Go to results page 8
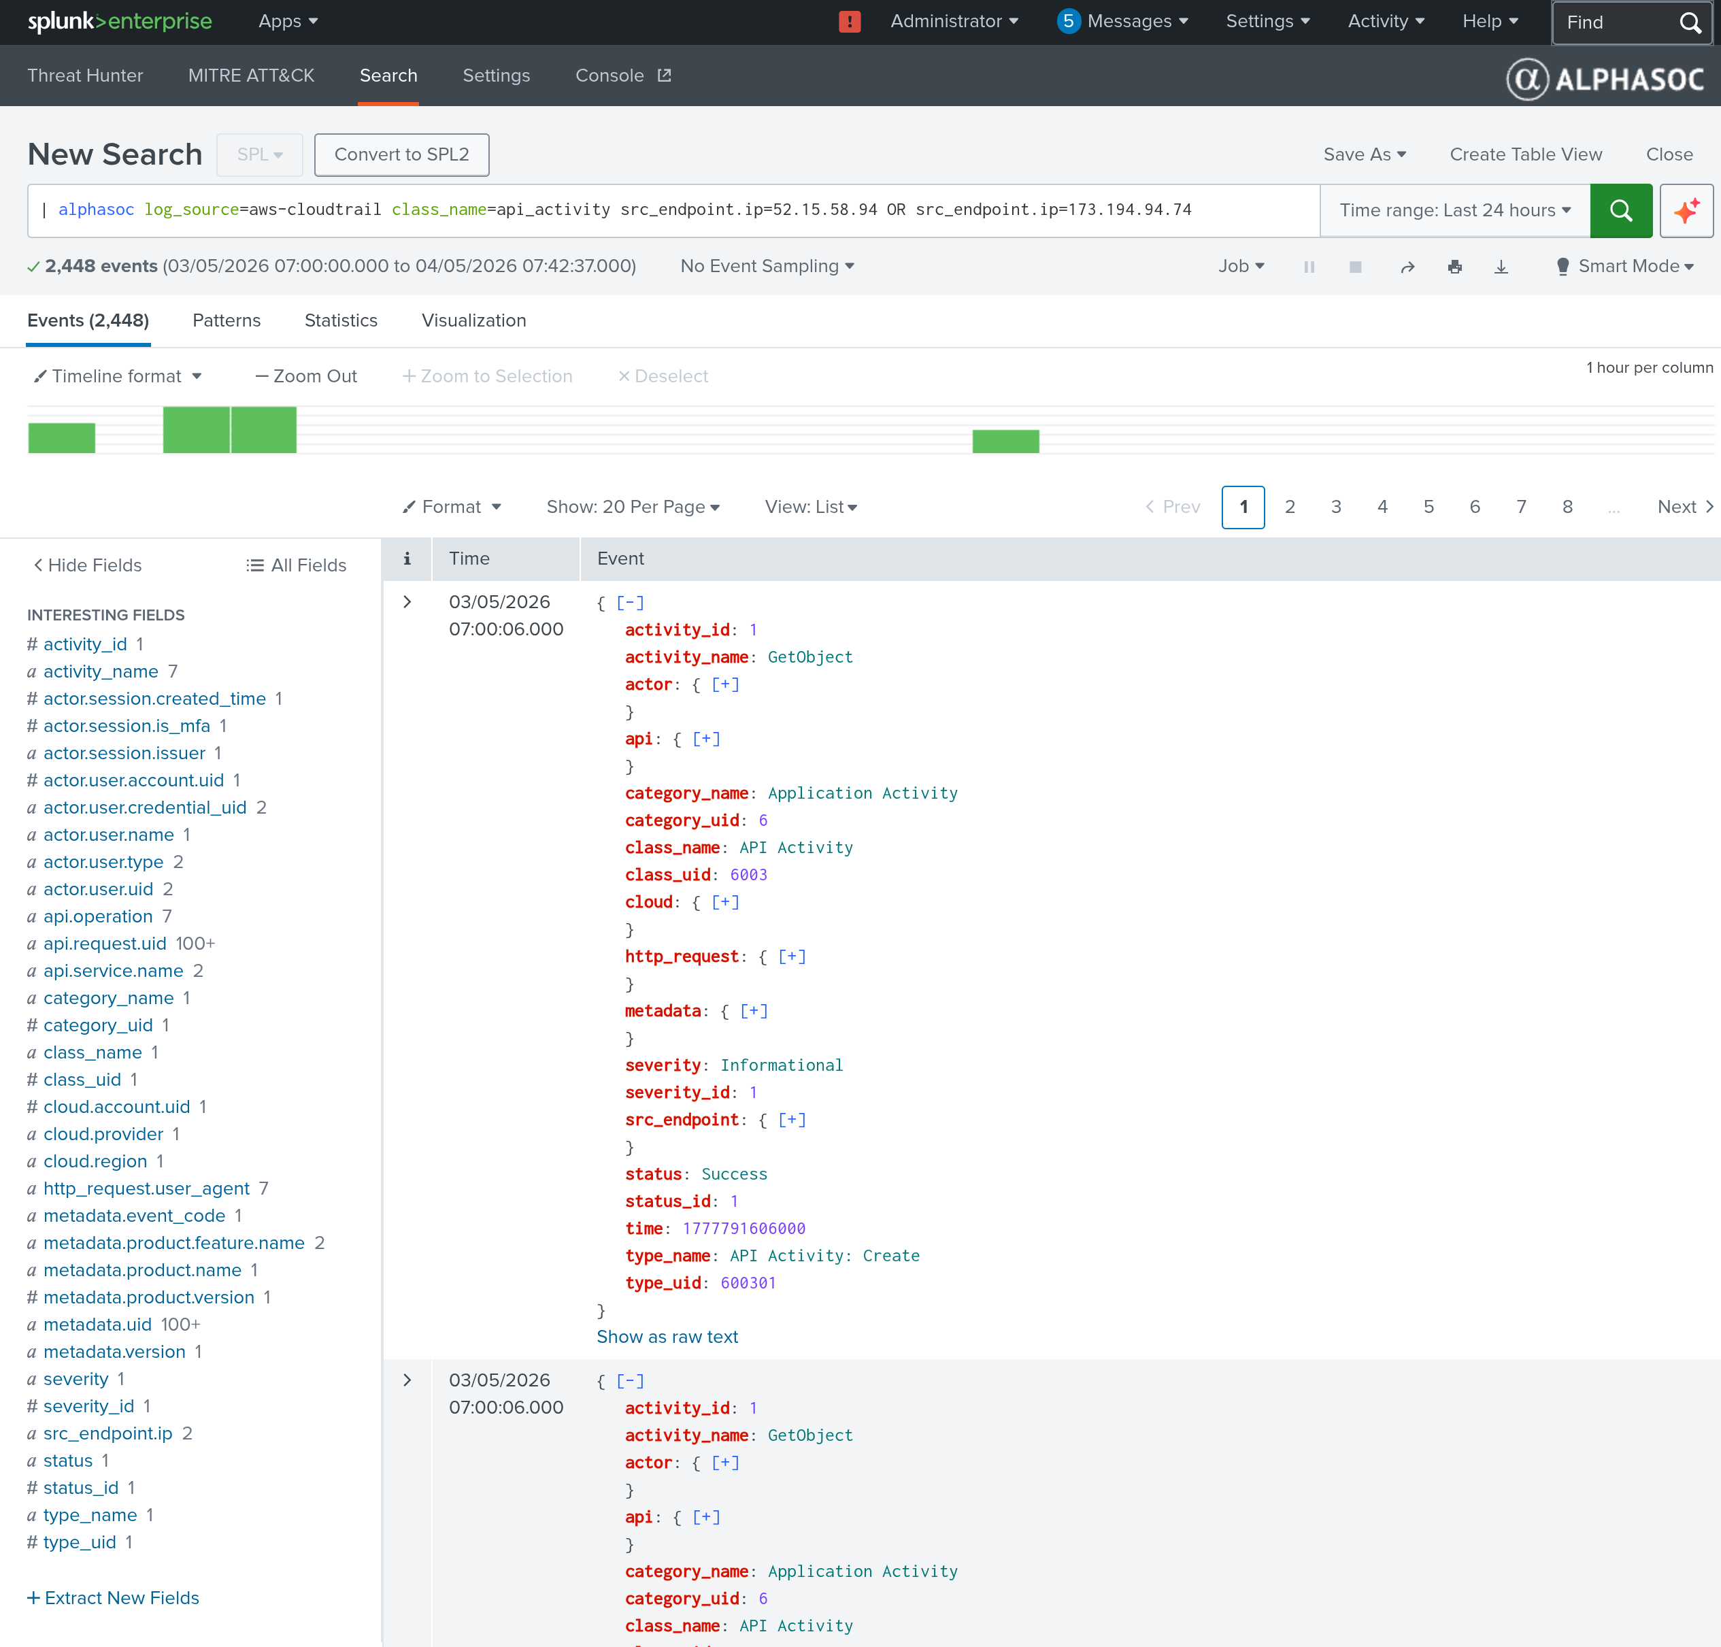 tap(1567, 508)
